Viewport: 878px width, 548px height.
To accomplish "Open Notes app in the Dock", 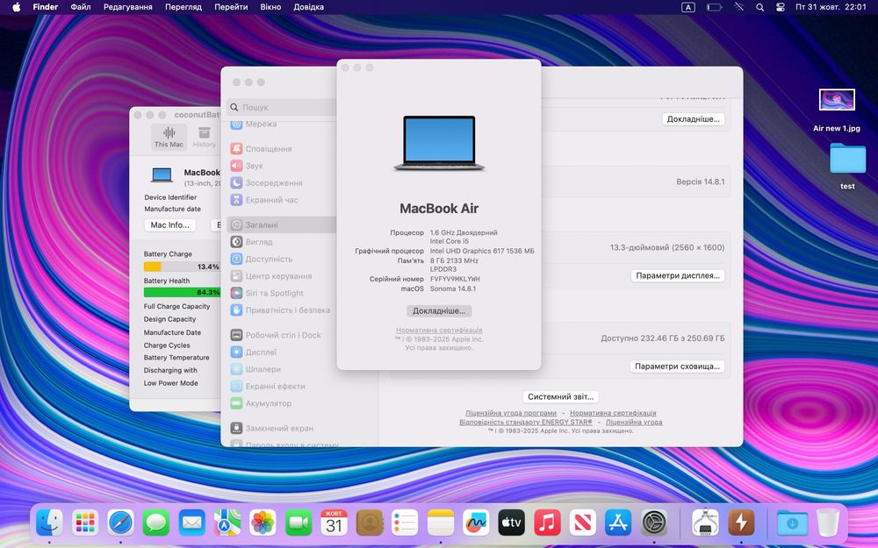I will (441, 523).
